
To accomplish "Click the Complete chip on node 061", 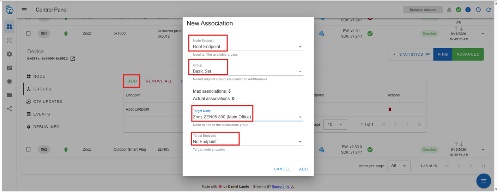I will [x=429, y=33].
